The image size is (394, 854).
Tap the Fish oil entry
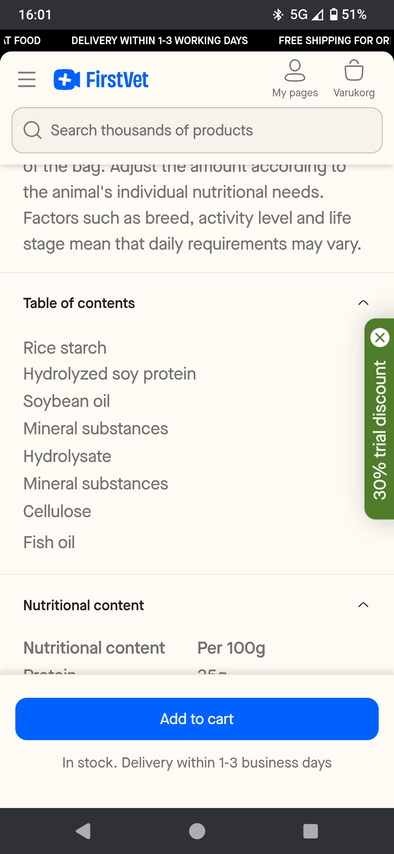click(49, 542)
